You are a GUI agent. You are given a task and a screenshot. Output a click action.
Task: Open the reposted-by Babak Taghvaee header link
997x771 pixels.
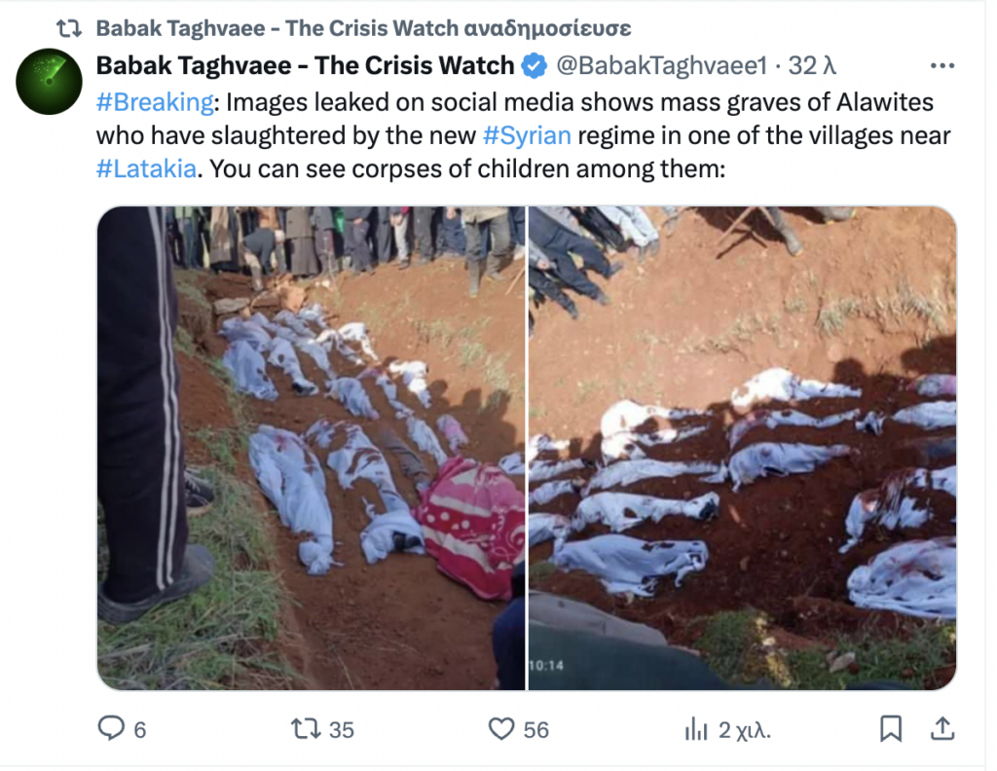tap(363, 28)
